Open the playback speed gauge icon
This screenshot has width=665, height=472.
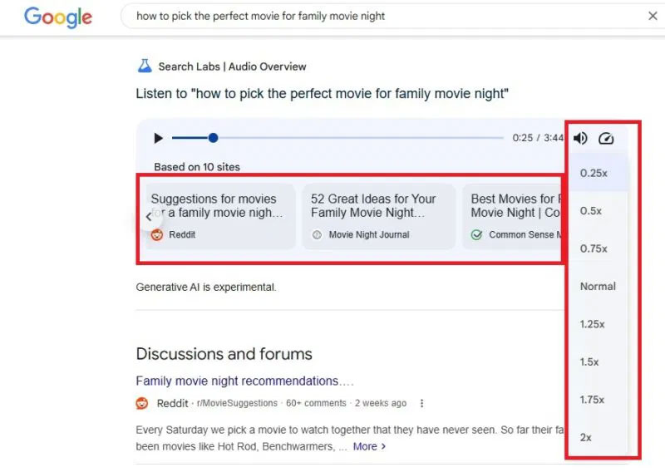point(606,138)
